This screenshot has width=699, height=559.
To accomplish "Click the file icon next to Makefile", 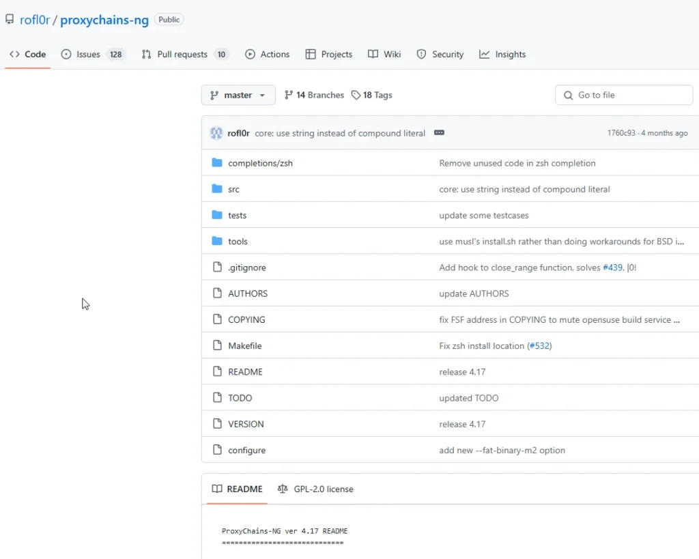I will pyautogui.click(x=217, y=345).
